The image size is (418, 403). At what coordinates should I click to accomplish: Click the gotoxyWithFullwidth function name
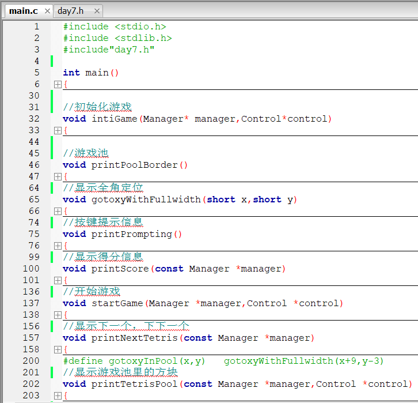146,199
